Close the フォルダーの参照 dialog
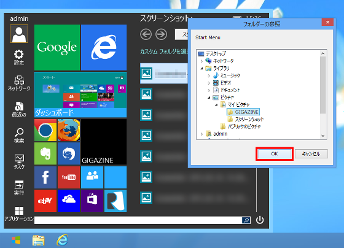The height and width of the screenshot is (248, 344). (327, 22)
